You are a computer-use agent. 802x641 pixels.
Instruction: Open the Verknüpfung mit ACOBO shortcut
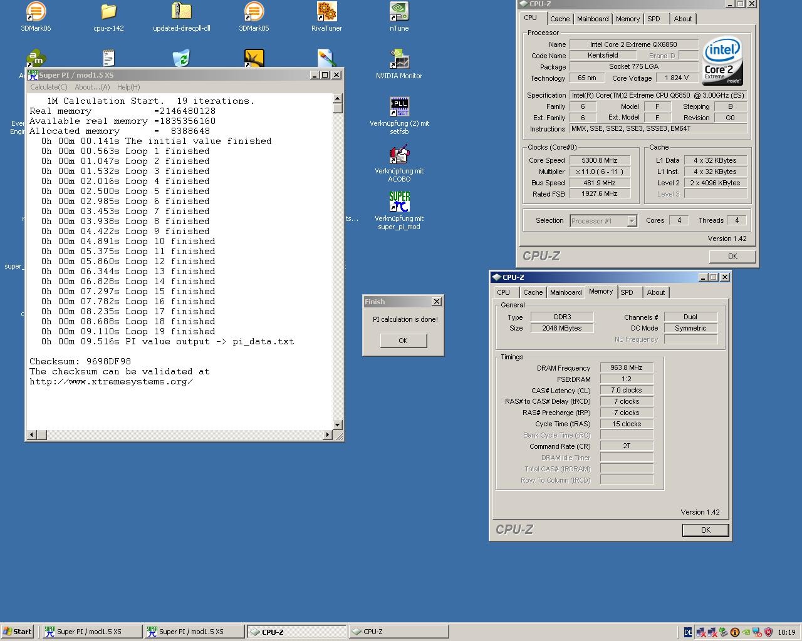pyautogui.click(x=399, y=163)
